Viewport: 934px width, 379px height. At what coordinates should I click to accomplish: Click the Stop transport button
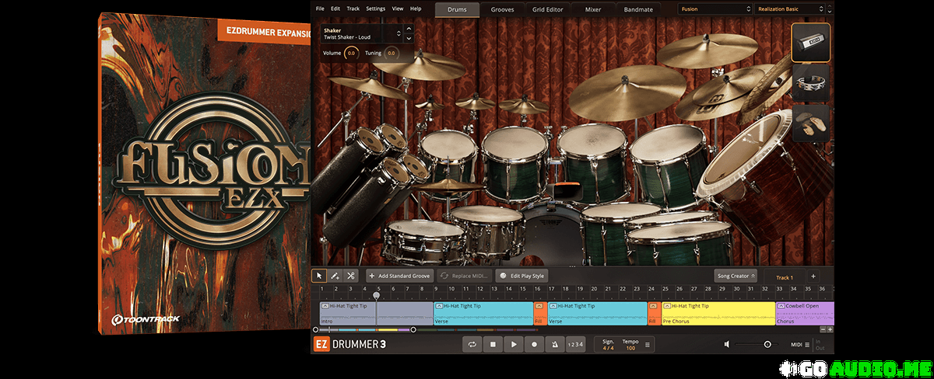tap(493, 343)
